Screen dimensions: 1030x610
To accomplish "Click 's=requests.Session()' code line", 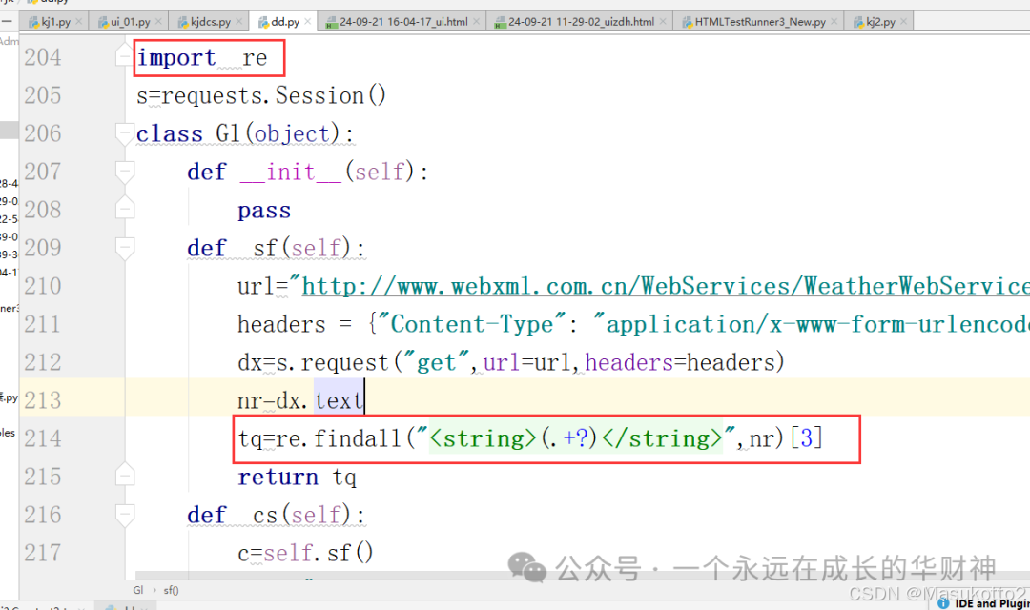I will point(260,96).
